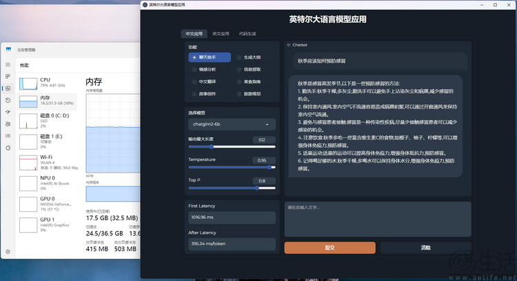The width and height of the screenshot is (517, 281).
Task: Select Wi-Fi WLAN 4 performance entry
Action: pyautogui.click(x=48, y=162)
